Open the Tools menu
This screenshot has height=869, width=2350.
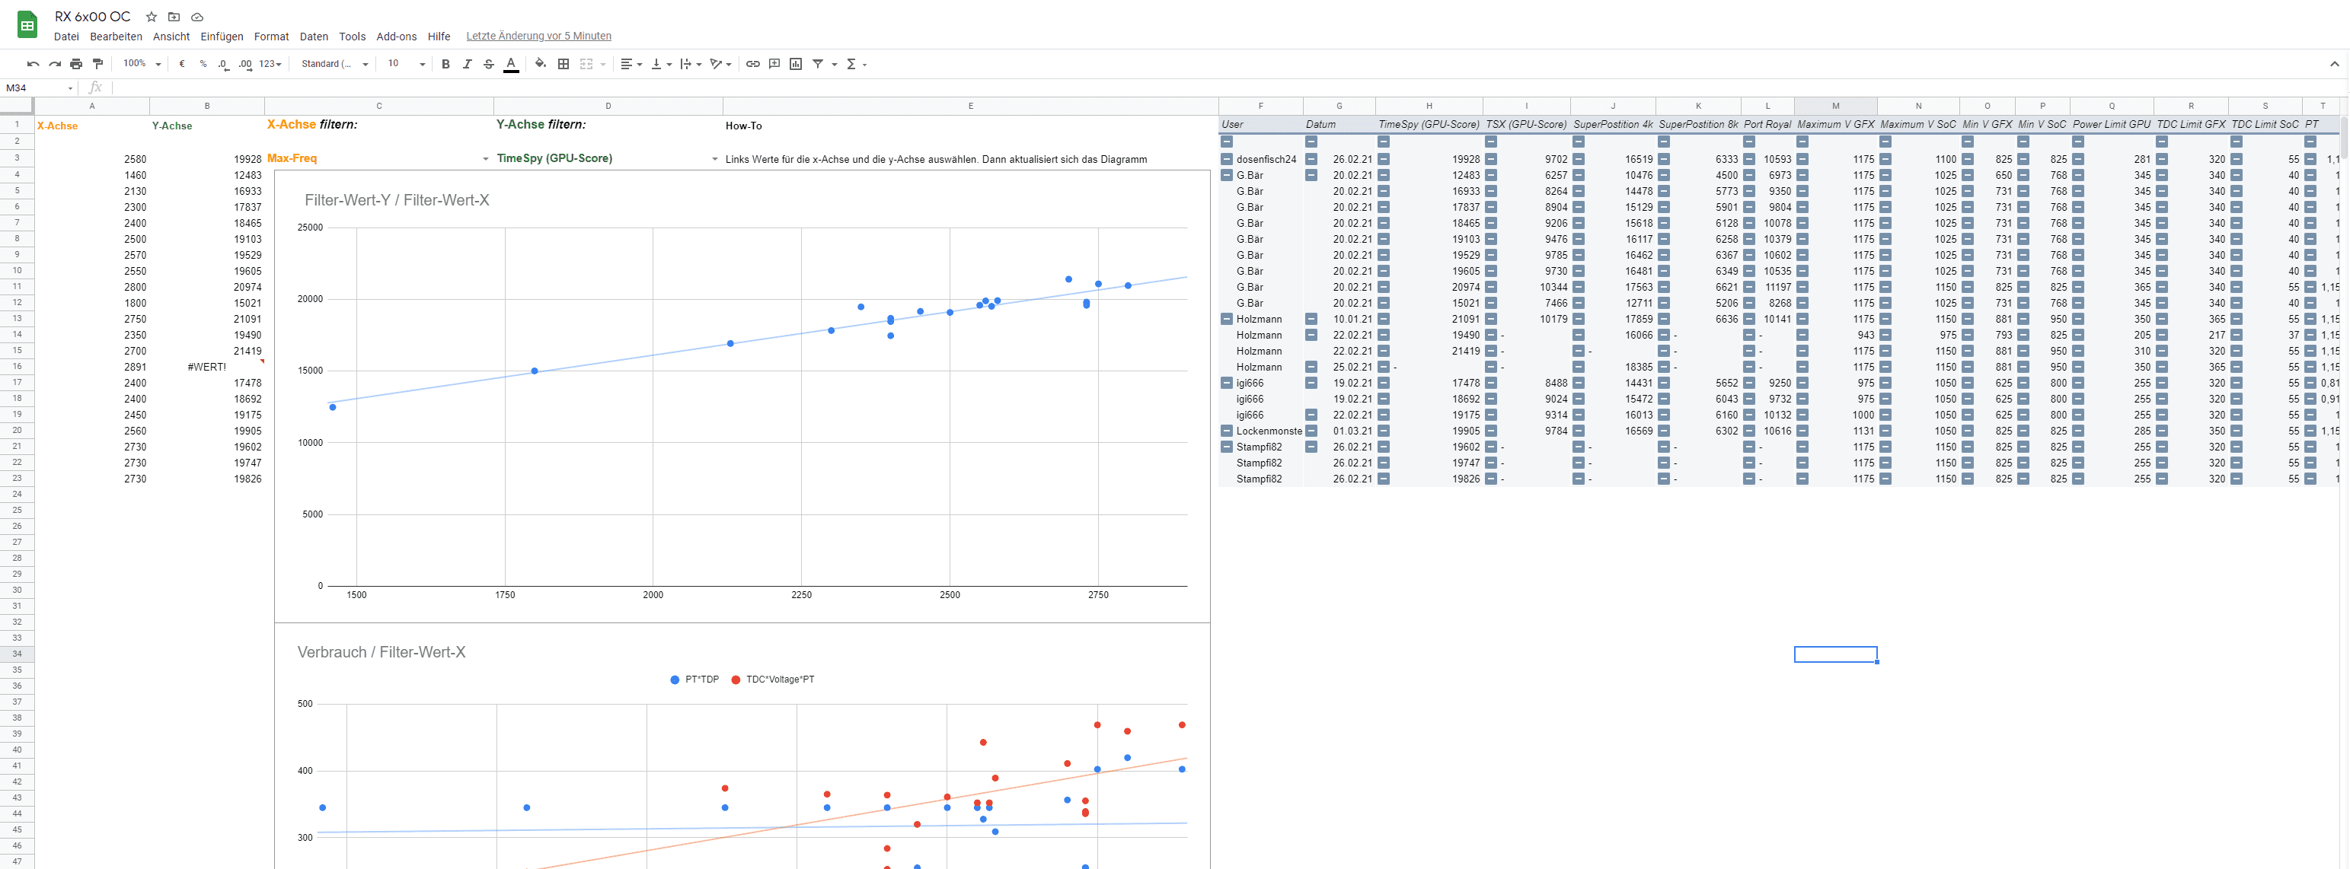pyautogui.click(x=352, y=37)
